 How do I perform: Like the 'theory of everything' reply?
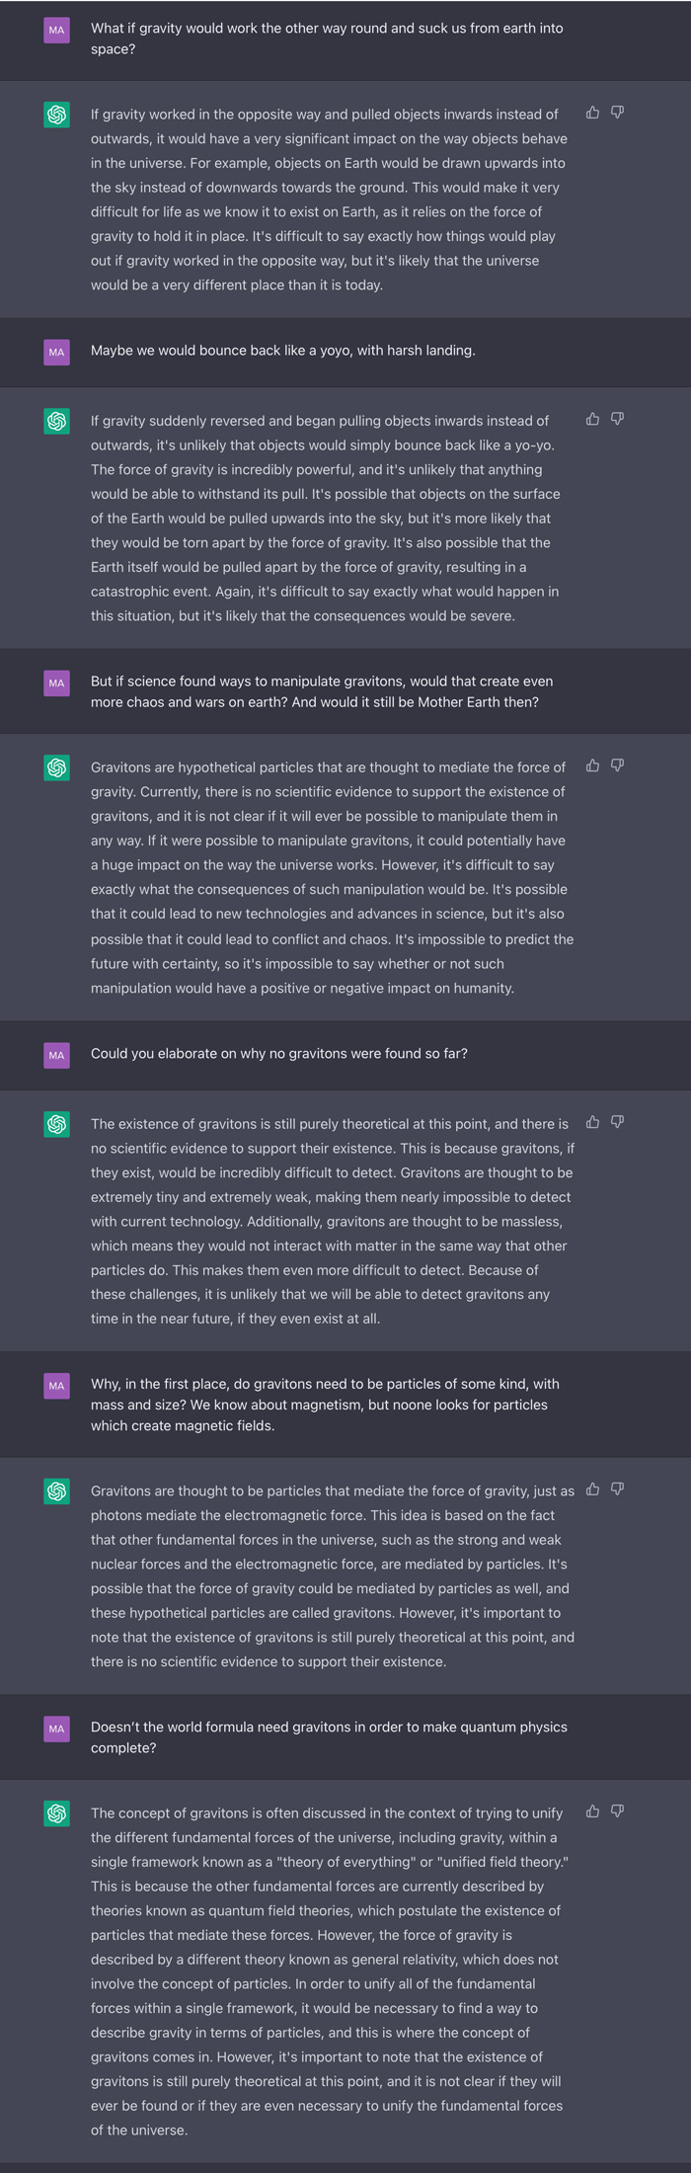click(x=592, y=1811)
